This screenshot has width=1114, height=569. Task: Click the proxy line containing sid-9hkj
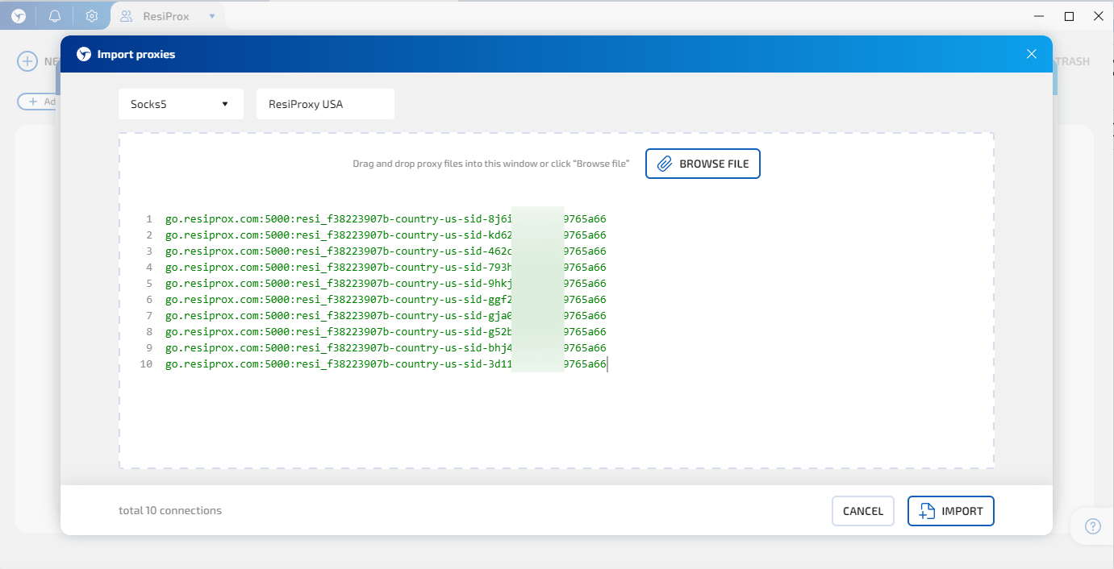(386, 284)
